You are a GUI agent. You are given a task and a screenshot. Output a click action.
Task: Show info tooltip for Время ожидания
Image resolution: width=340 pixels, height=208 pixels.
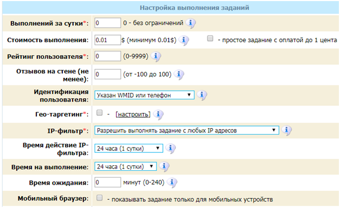(172, 183)
